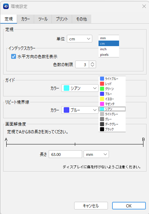Click the 長さ input field with 63.00
149x214 pixels.
point(65,154)
